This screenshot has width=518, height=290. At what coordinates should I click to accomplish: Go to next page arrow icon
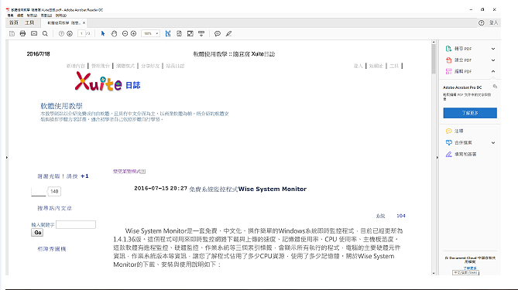70,34
